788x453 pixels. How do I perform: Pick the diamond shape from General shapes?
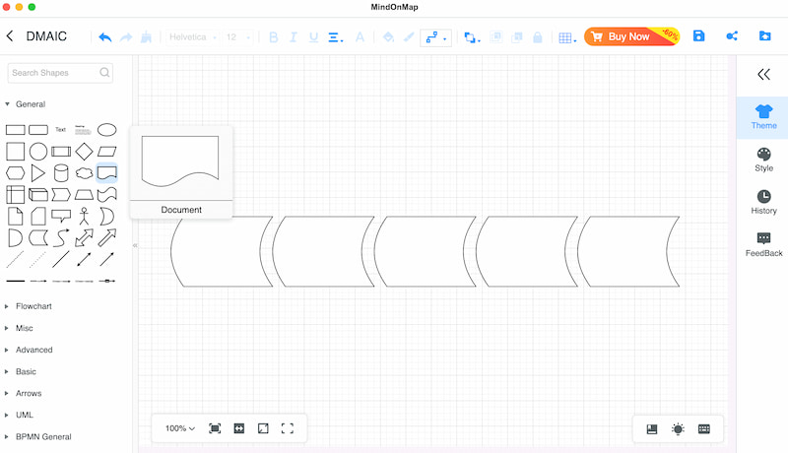click(84, 152)
